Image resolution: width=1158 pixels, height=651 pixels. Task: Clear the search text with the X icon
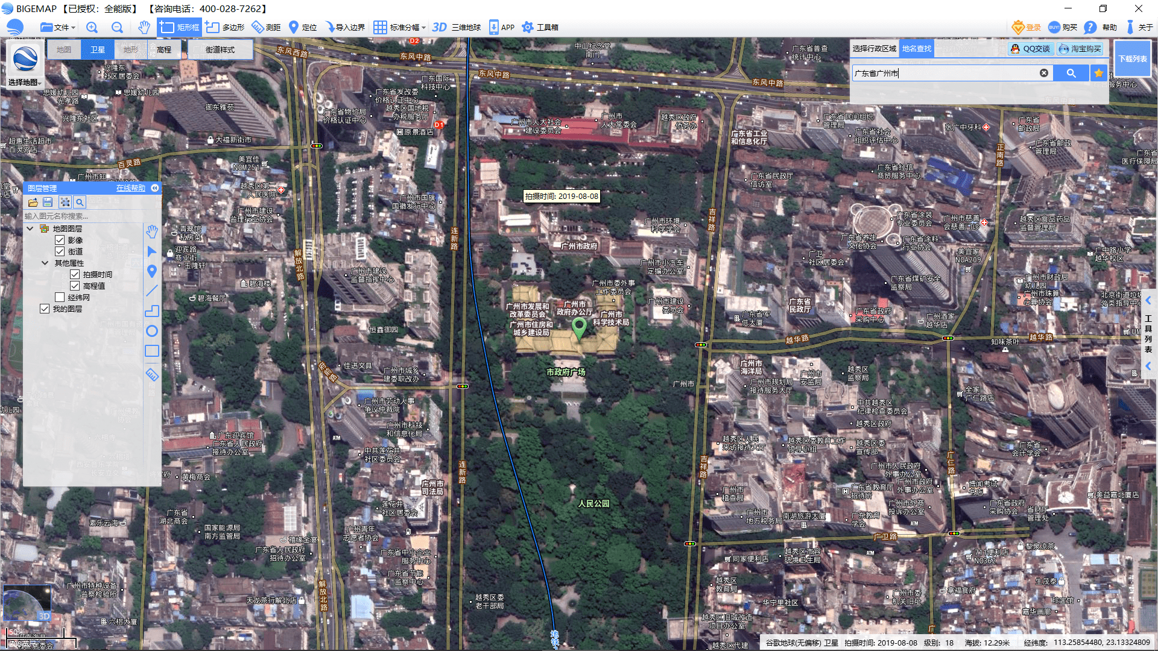(1043, 73)
